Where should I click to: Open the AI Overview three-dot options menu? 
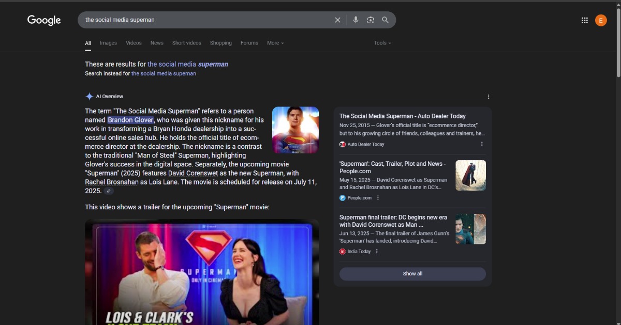point(489,97)
